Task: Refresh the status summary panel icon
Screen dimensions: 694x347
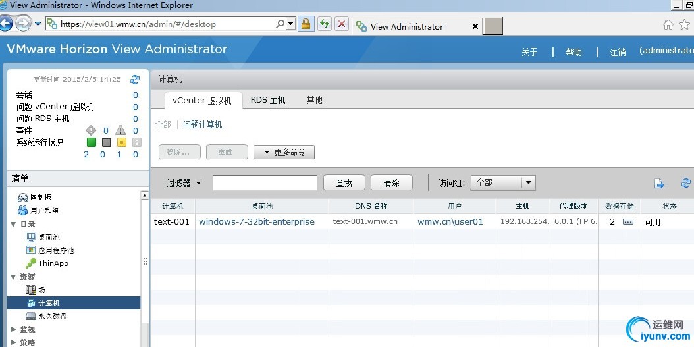Action: (135, 80)
